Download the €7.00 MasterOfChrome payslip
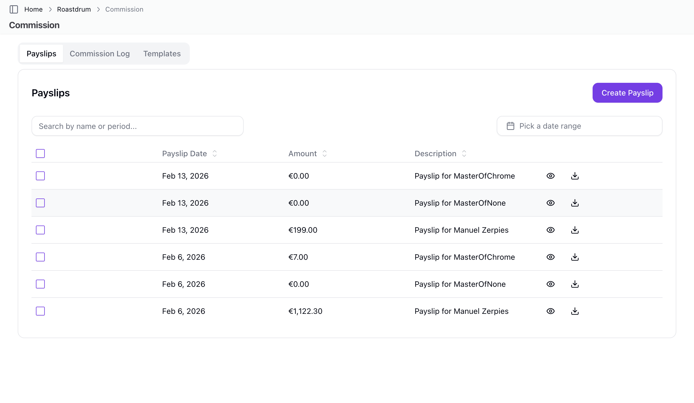Viewport: 694px width, 403px height. [x=575, y=257]
